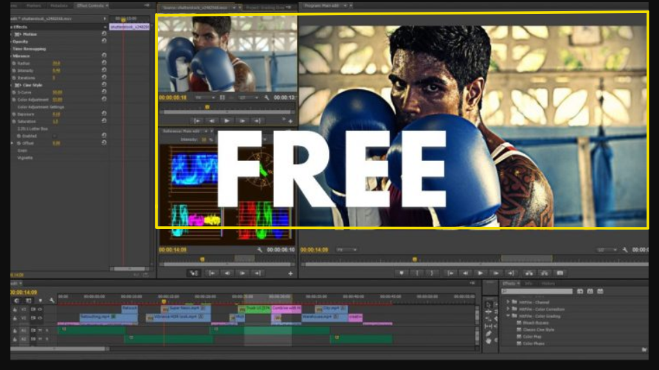Select the Hand tool in tools panel
The image size is (659, 370).
[x=488, y=341]
